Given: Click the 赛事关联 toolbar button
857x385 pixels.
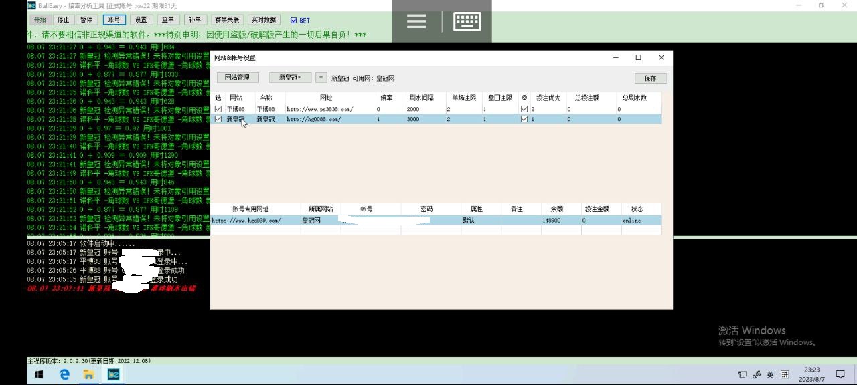Looking at the screenshot, I should [x=228, y=20].
